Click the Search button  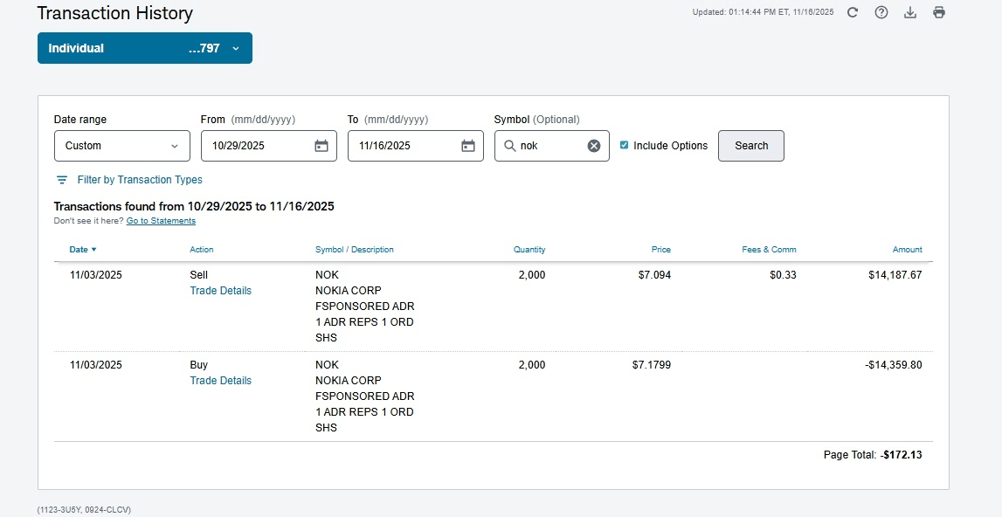[x=750, y=146]
